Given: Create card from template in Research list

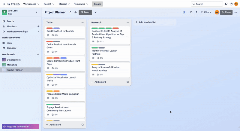Looking at the screenshot, I should tap(127, 82).
